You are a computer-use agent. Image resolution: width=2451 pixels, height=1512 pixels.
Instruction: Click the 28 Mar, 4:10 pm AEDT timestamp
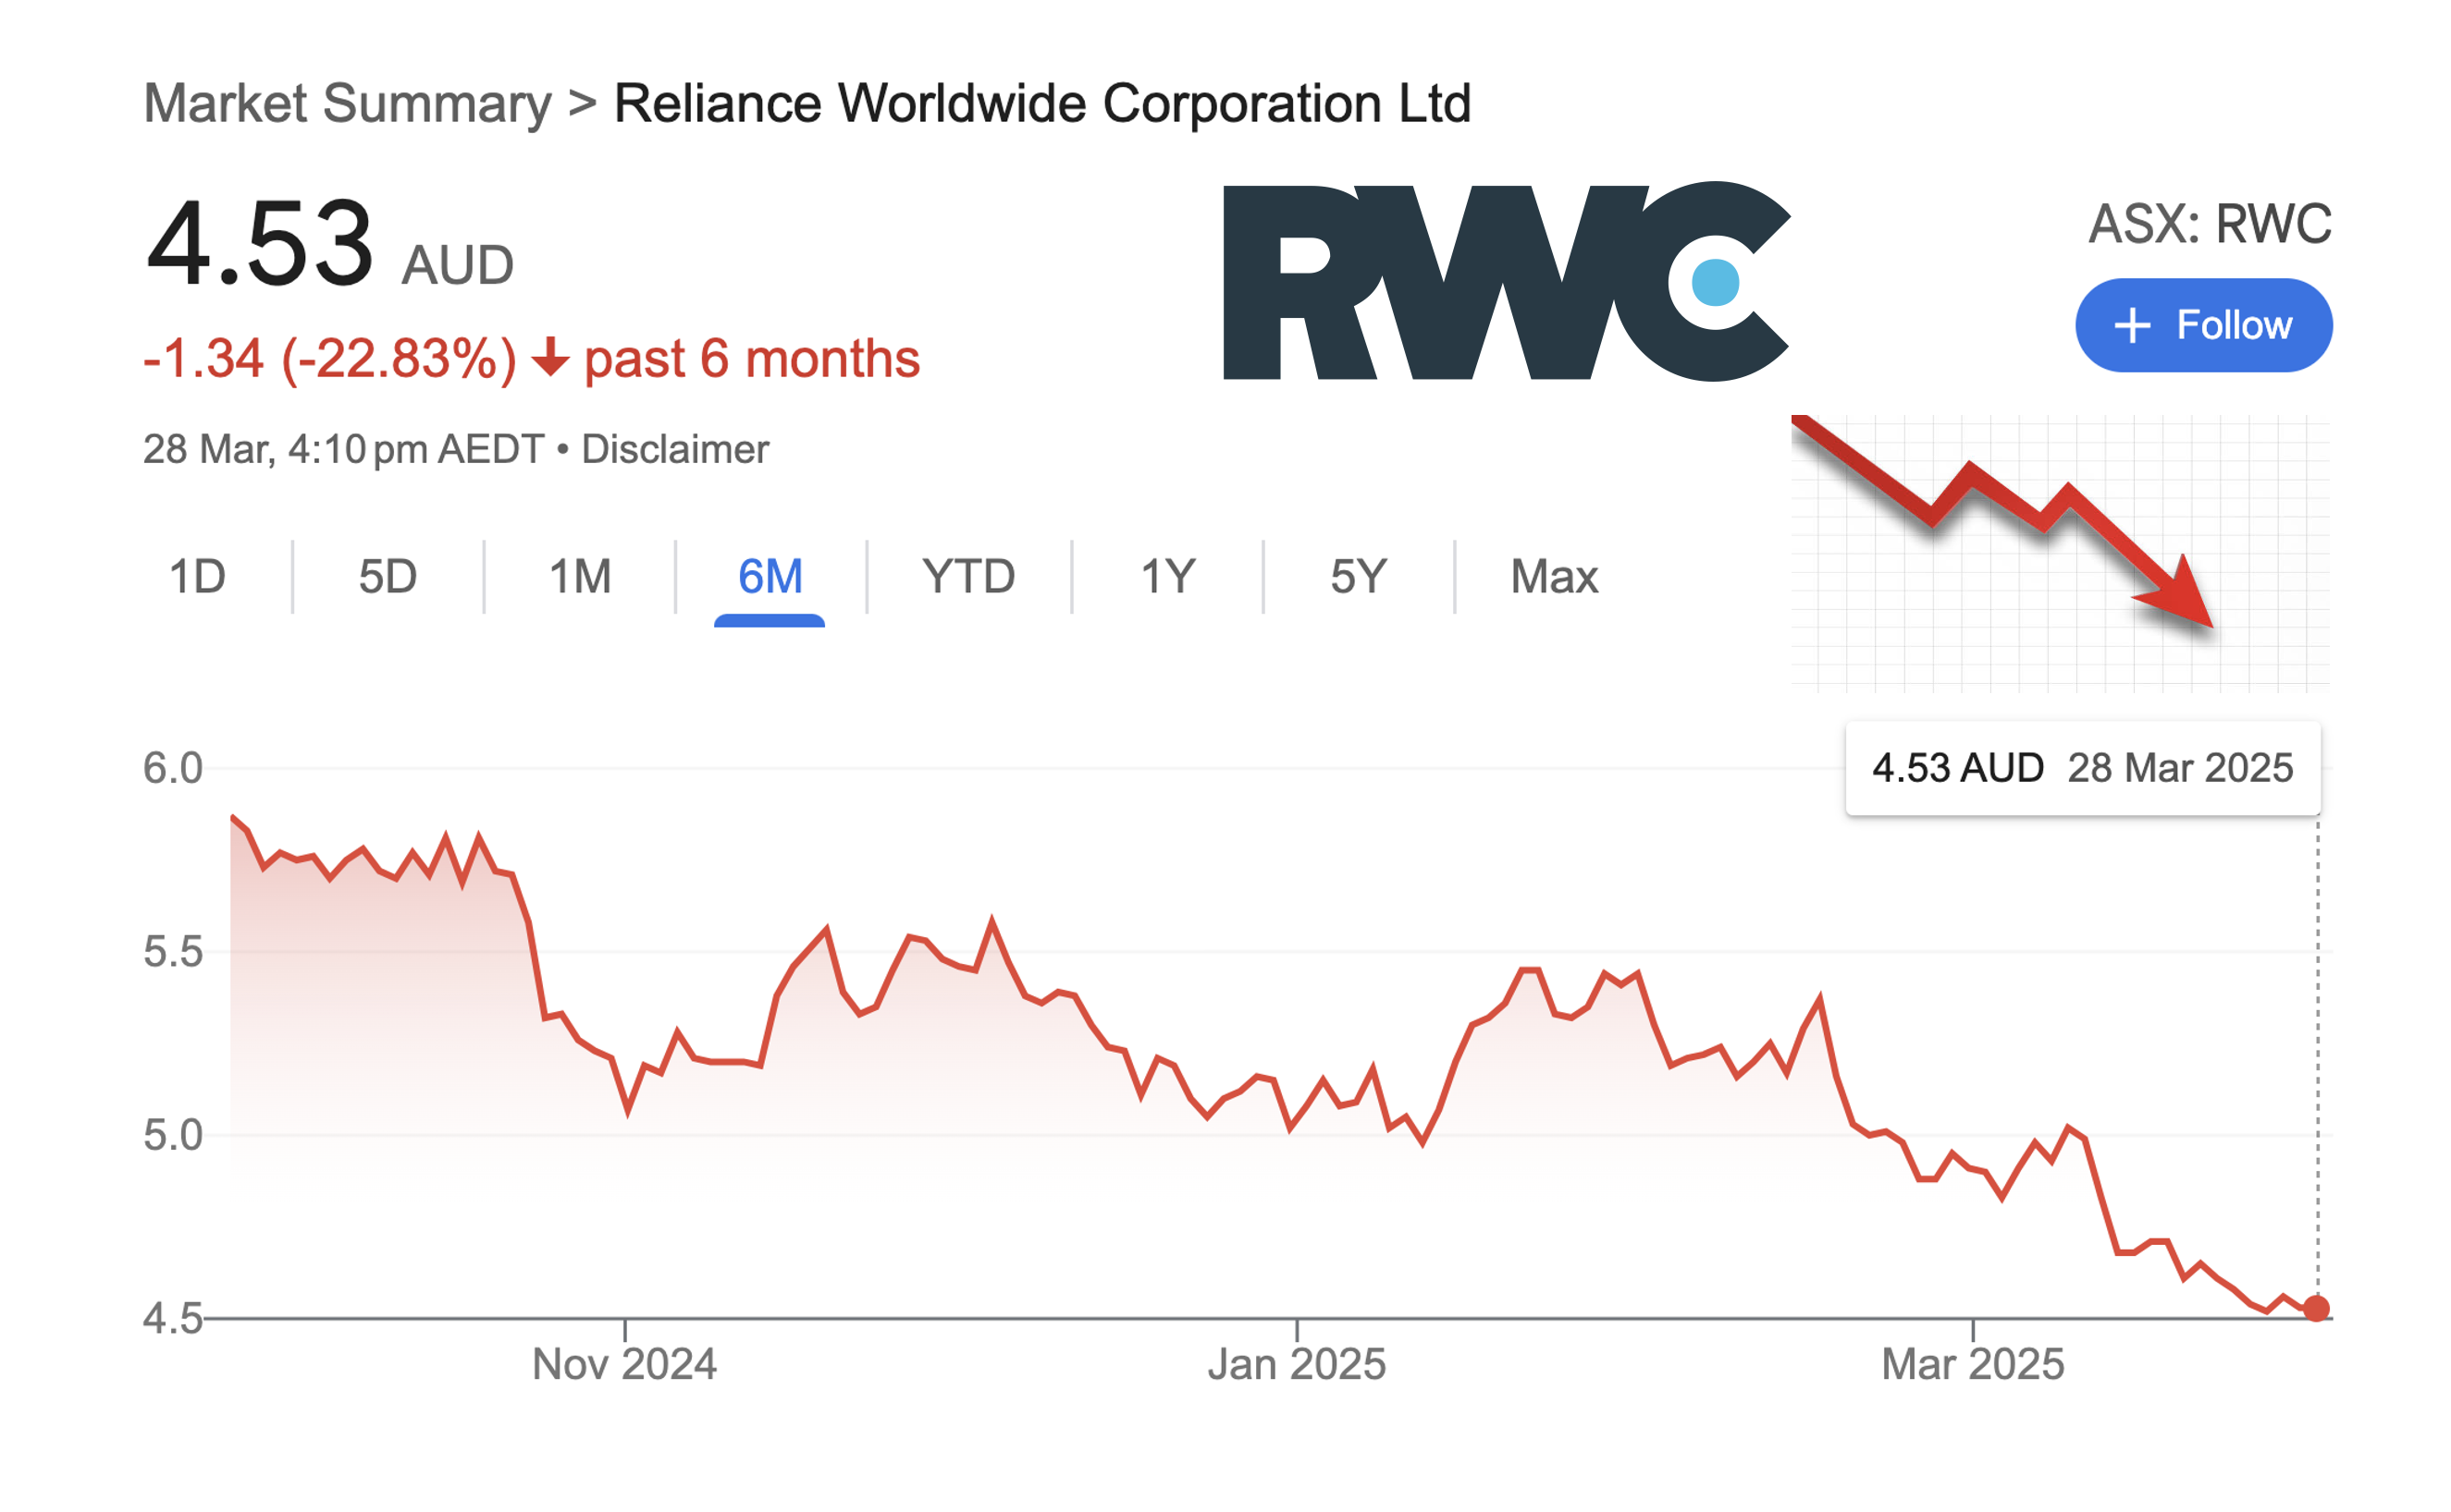pyautogui.click(x=343, y=449)
